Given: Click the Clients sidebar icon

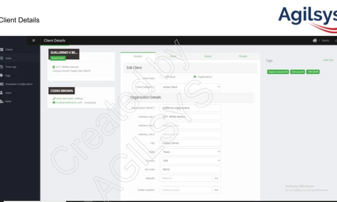Looking at the screenshot, I should [x=2, y=50].
